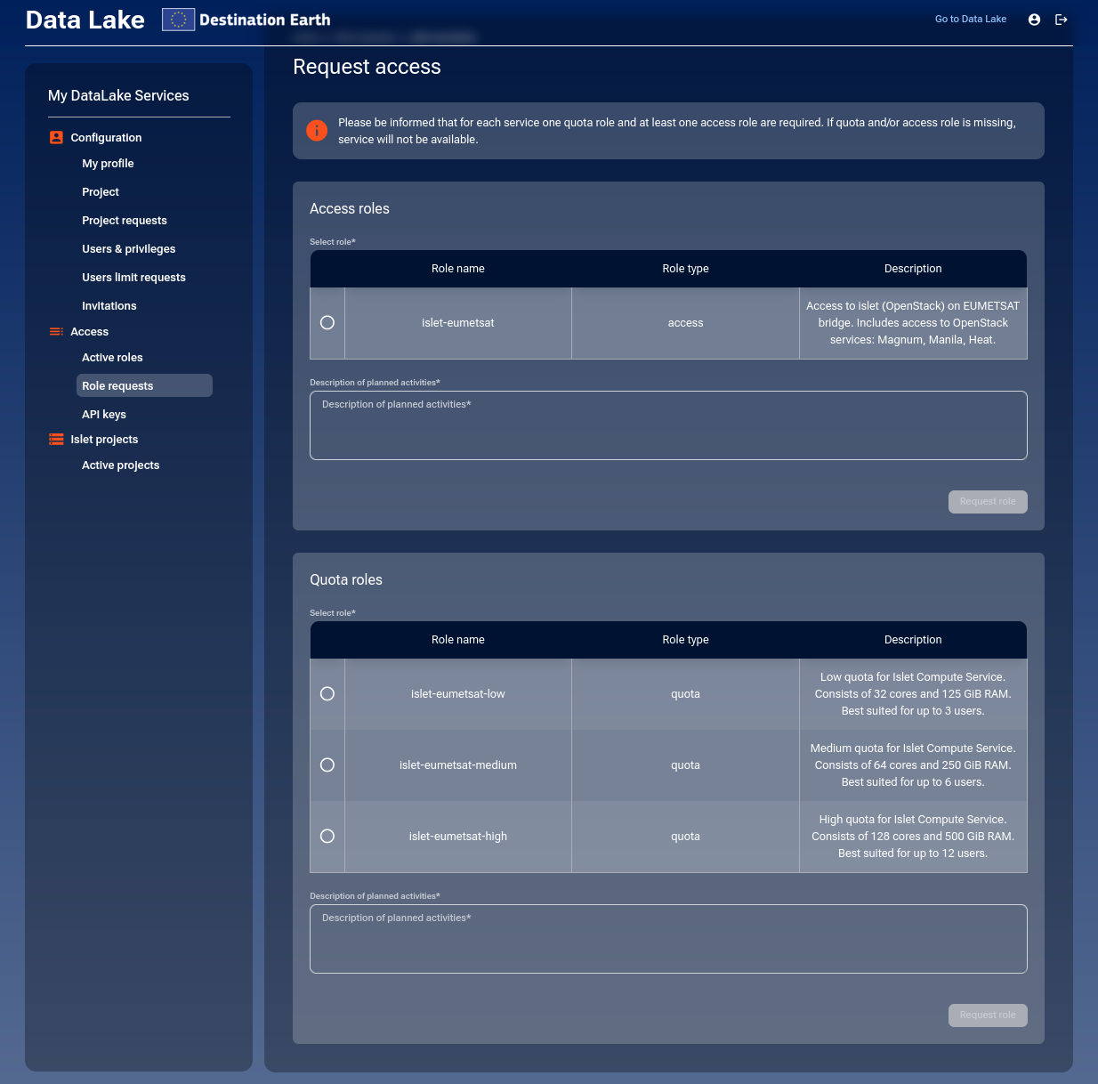Click the planned activities text area for quota roles
This screenshot has width=1098, height=1084.
coord(668,939)
